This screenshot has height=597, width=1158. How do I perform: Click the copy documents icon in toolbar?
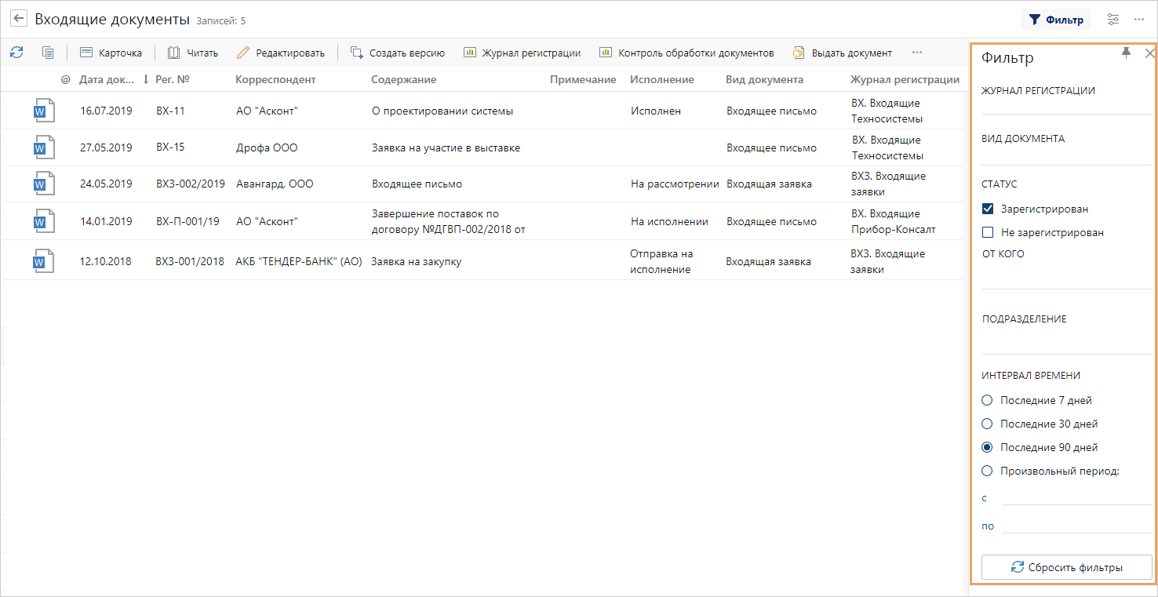click(x=48, y=53)
